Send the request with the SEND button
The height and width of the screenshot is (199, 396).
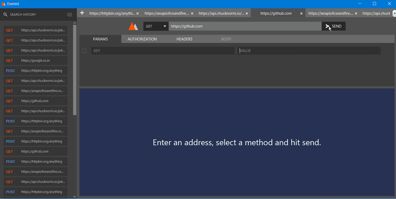click(x=333, y=26)
